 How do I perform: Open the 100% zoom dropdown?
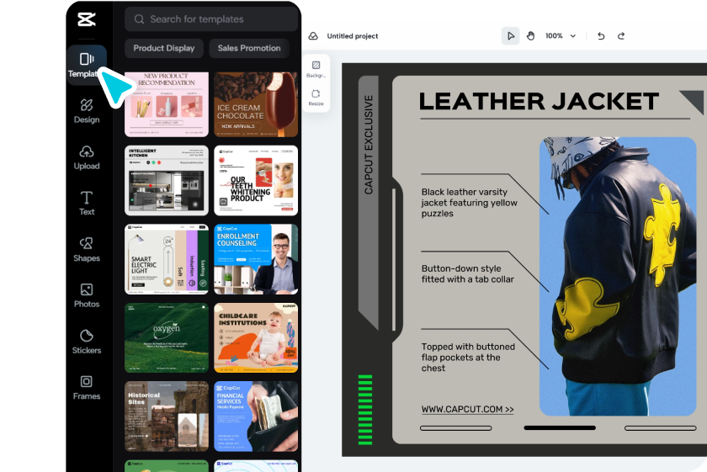click(561, 36)
